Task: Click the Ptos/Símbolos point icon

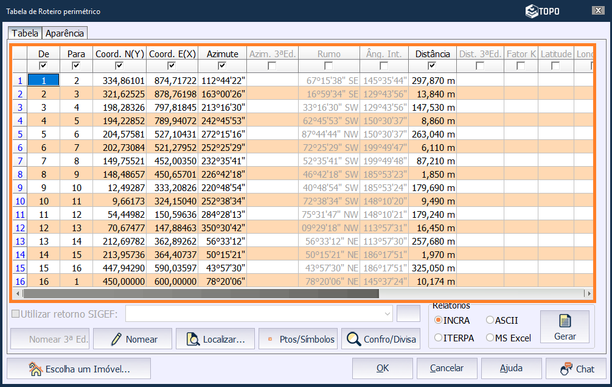Action: click(x=269, y=340)
